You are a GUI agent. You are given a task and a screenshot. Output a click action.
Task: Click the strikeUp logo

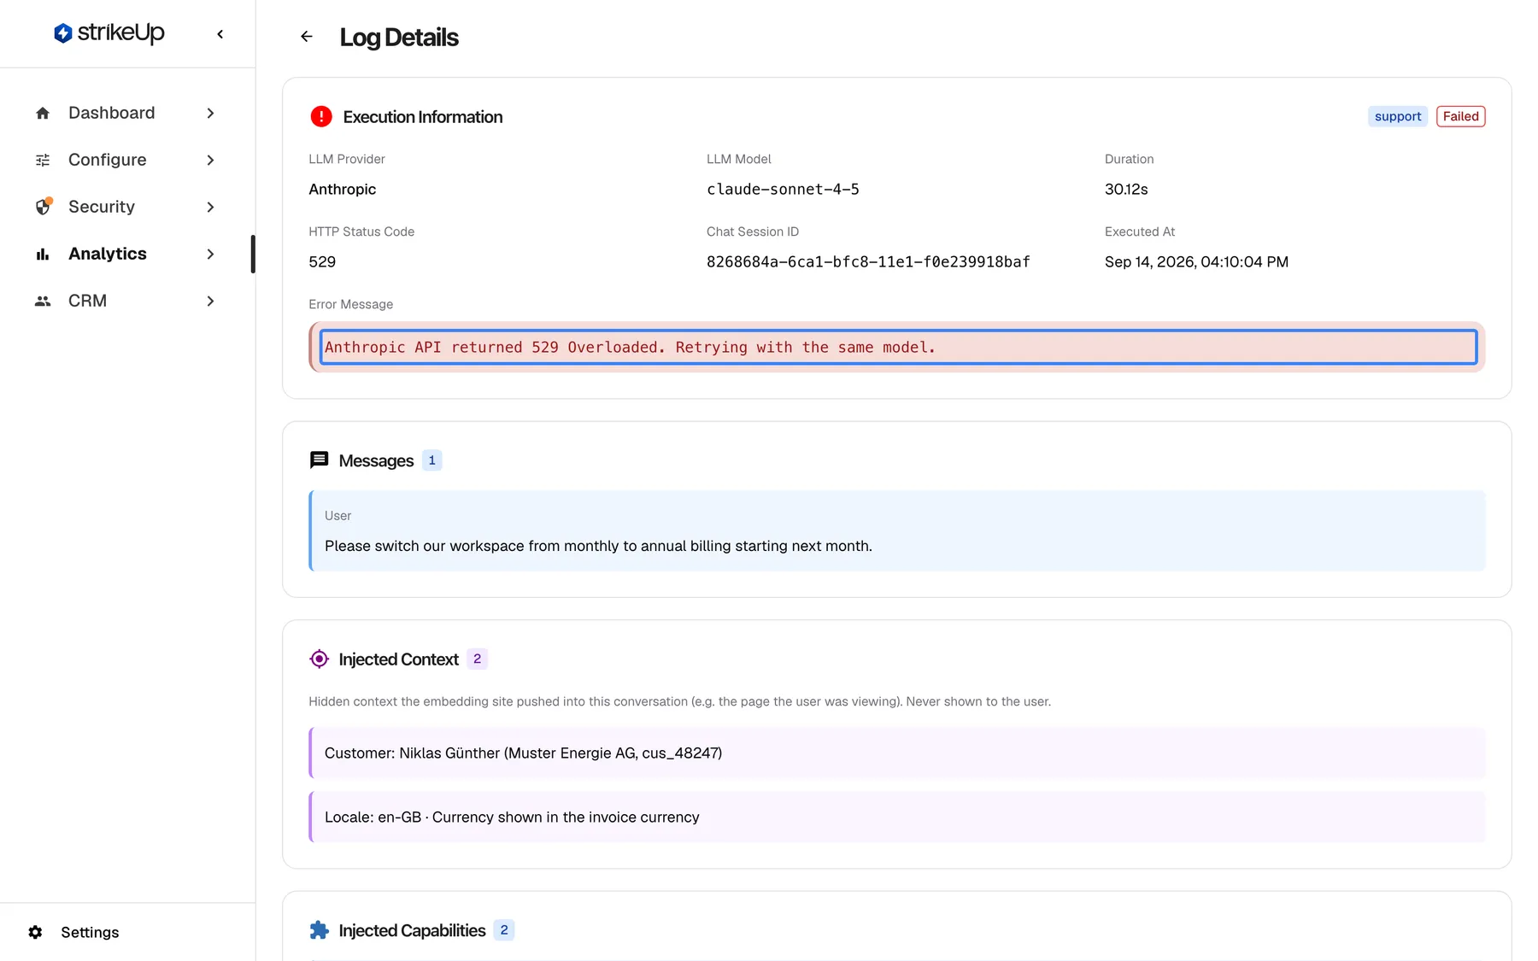[109, 33]
